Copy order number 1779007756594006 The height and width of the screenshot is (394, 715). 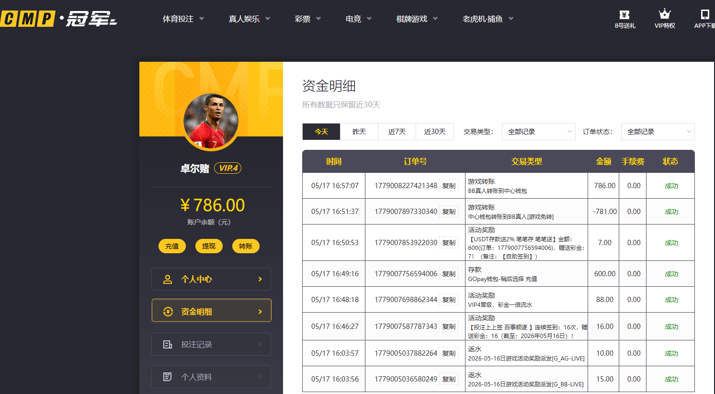[x=449, y=274]
